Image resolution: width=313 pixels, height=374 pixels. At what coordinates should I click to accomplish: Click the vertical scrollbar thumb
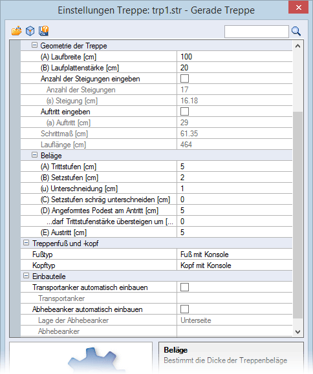click(297, 214)
